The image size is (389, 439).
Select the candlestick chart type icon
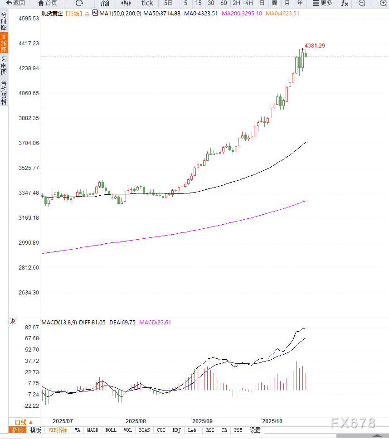126,3
